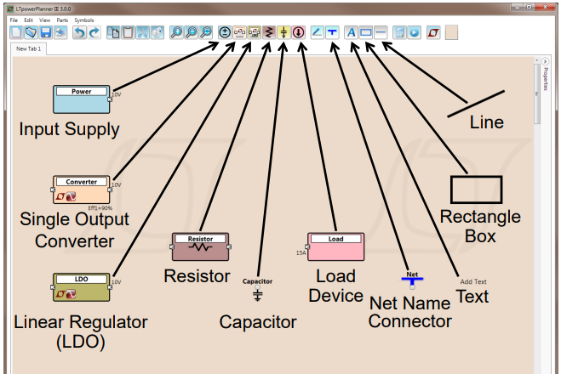
Task: Choose the Line drawing tool icon
Action: 381,32
